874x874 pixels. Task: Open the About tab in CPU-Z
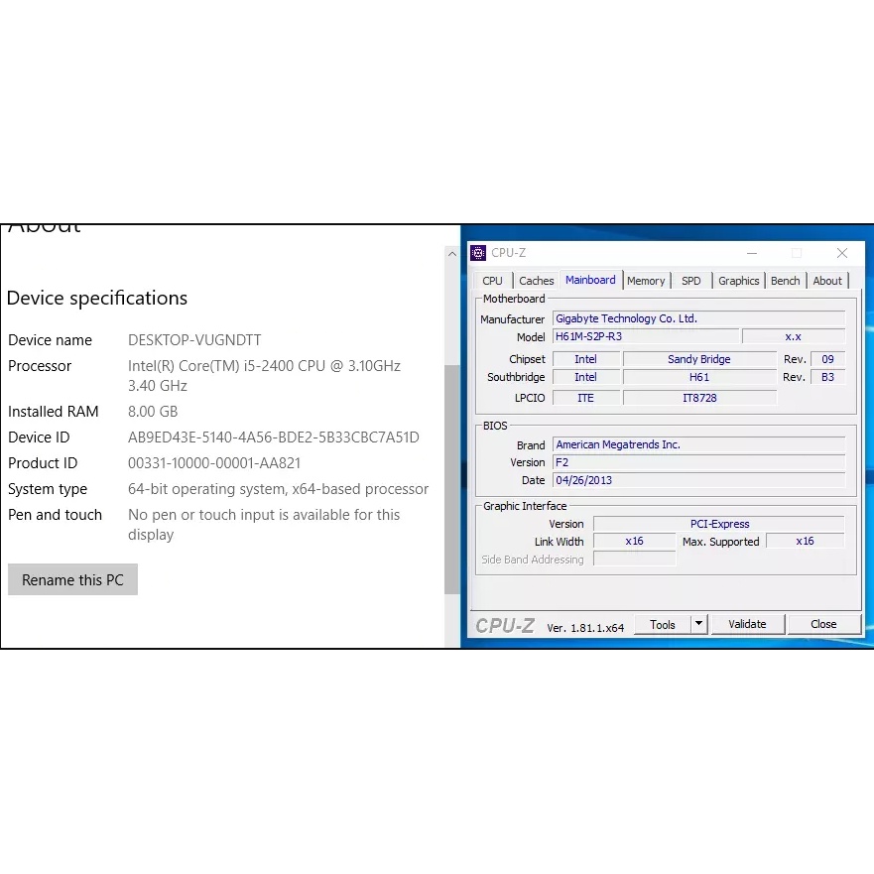pos(827,281)
